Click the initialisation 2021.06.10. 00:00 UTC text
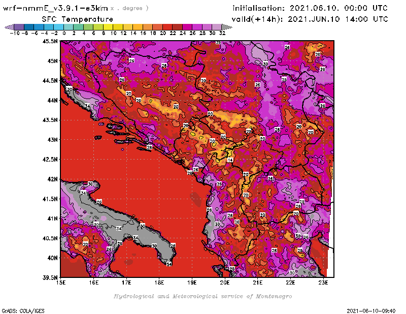The image size is (406, 314). (310, 8)
